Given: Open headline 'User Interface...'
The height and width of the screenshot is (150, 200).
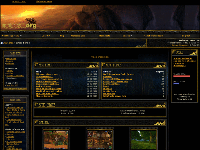Looking at the screenshot, I should 44,77.
